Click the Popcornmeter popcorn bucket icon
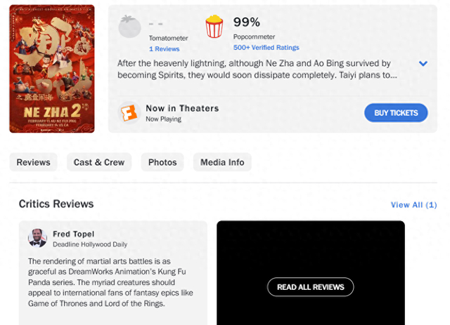 click(x=214, y=27)
